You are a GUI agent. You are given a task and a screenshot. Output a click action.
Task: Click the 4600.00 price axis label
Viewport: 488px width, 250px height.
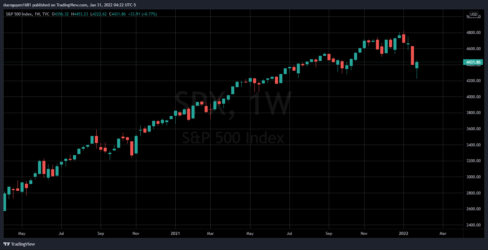[473, 49]
